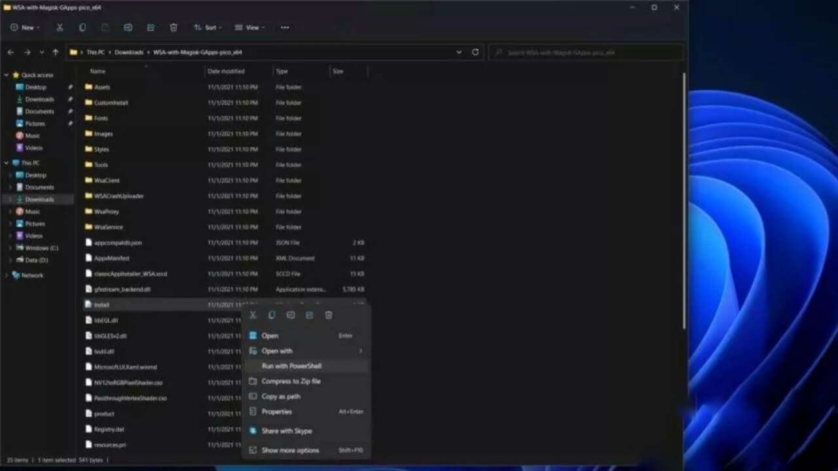Select the gfxstream_backend.dll file
Screen dimensions: 838x471
coord(122,289)
